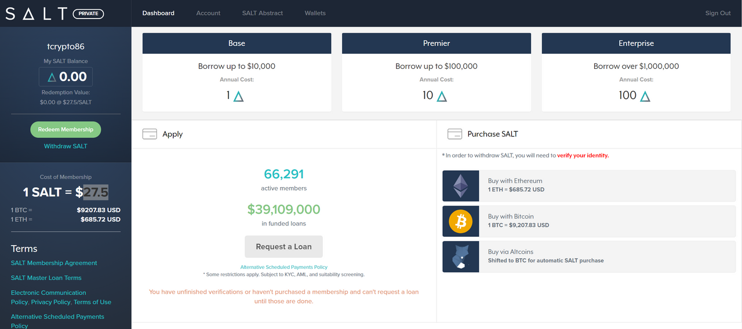This screenshot has width=742, height=329.
Task: Click the SALT triangle icon in balance box
Action: [52, 77]
